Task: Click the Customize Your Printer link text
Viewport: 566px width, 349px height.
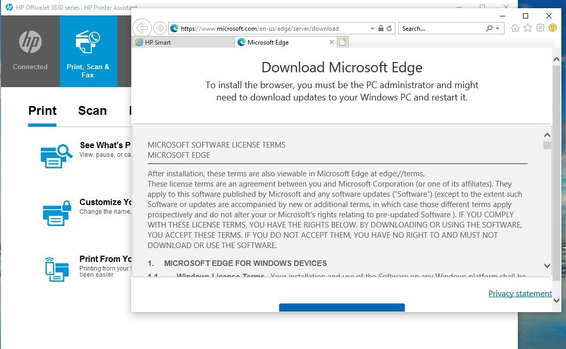Action: click(106, 202)
